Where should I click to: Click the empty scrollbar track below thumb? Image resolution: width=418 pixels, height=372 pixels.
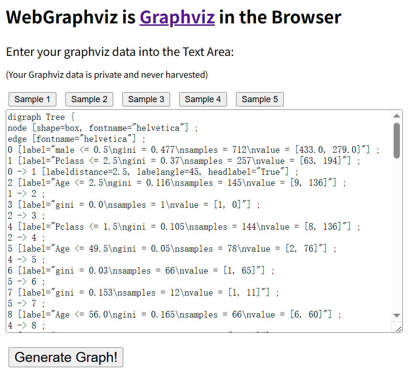(397, 234)
